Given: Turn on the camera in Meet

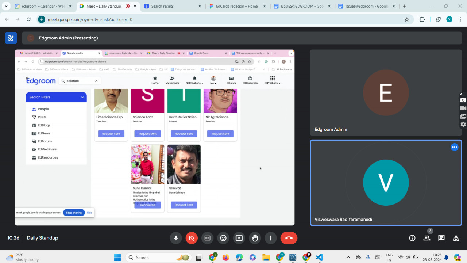Looking at the screenshot, I should (192, 238).
